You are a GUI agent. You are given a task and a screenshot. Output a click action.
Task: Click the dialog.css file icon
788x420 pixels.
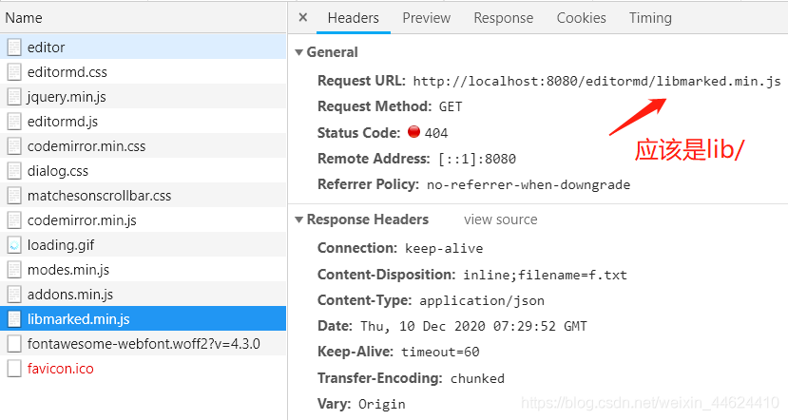14,170
